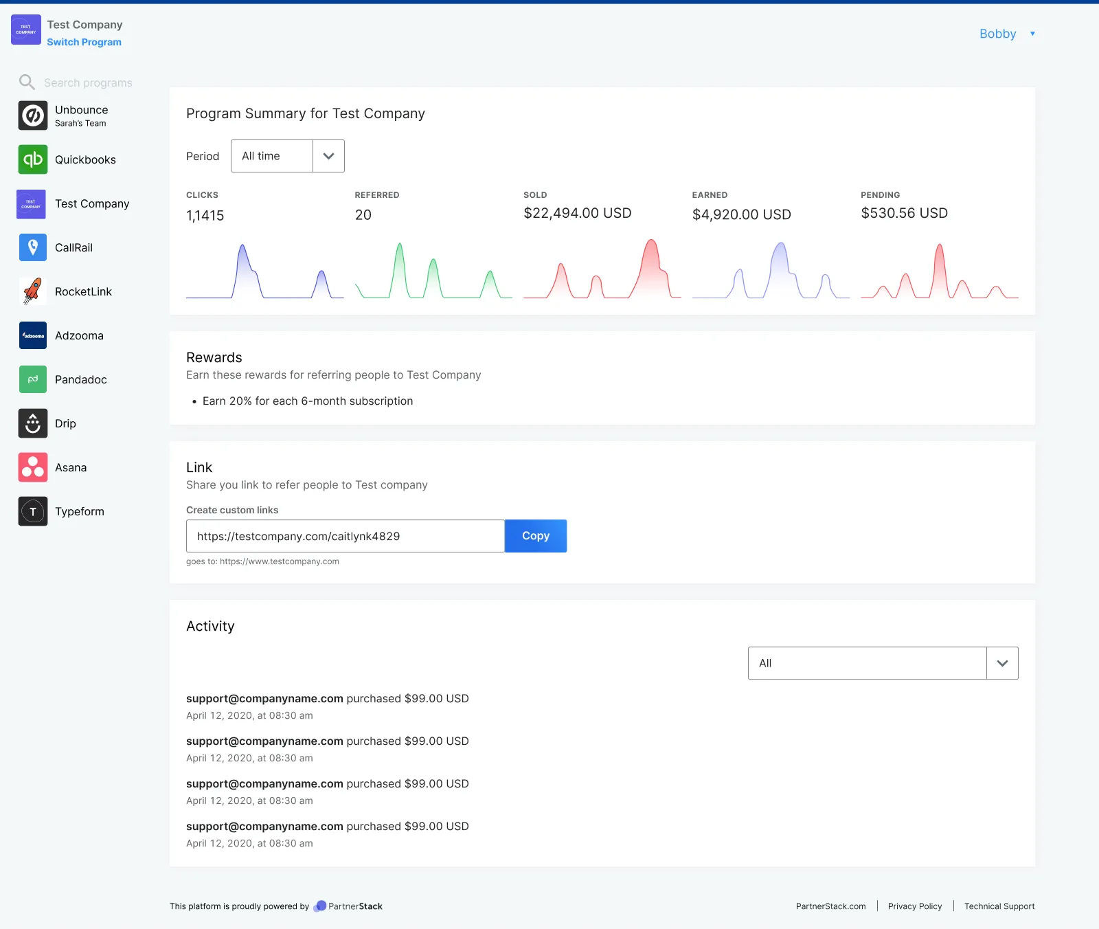The height and width of the screenshot is (929, 1099).
Task: Click the Clicks trend chart
Action: tap(264, 270)
